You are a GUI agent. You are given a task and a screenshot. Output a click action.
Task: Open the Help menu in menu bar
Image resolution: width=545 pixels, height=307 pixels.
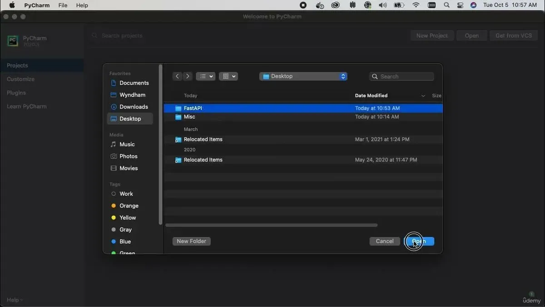[82, 5]
